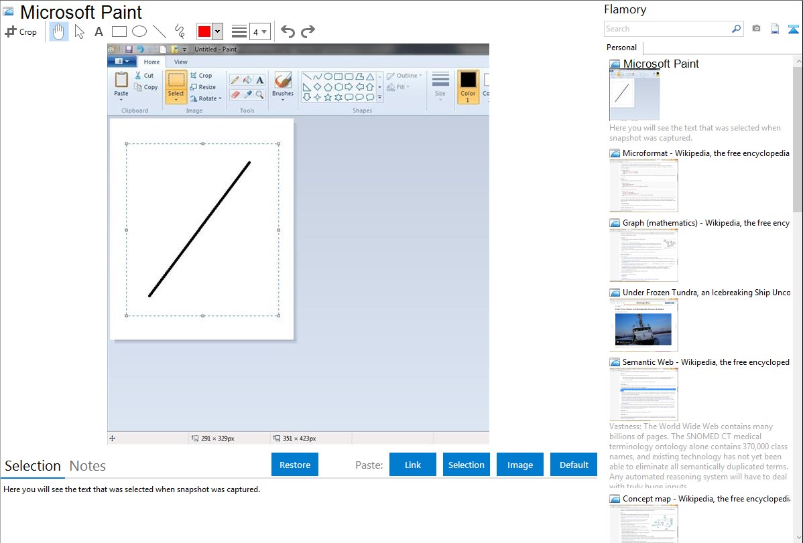Select the Text tool in Paint's Tools group
Screen dimensions: 803x543
(259, 80)
